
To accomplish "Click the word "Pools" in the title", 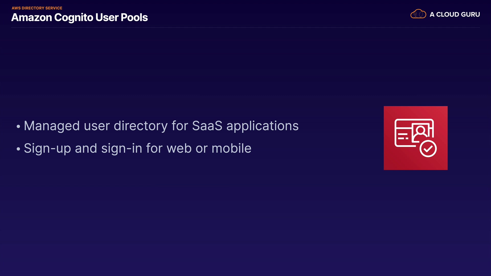I will point(134,18).
